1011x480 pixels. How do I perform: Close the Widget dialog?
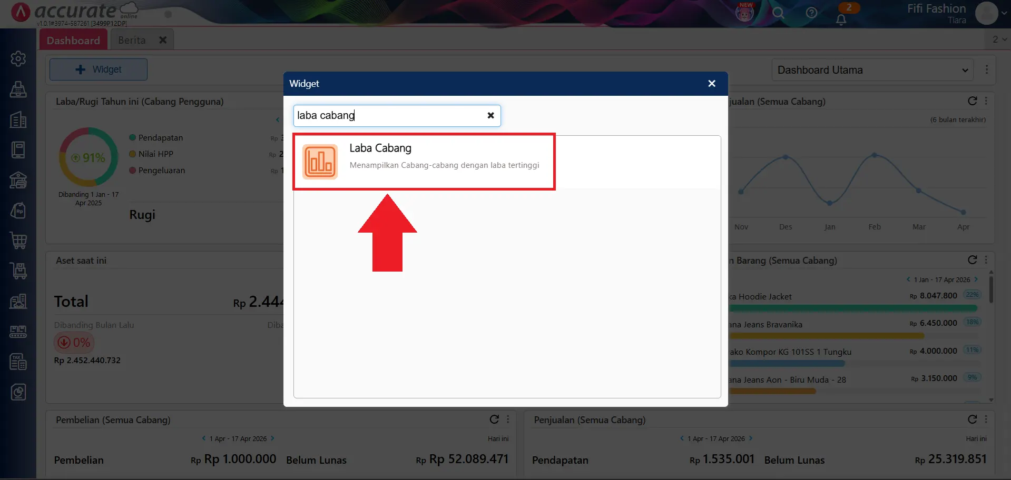tap(712, 83)
